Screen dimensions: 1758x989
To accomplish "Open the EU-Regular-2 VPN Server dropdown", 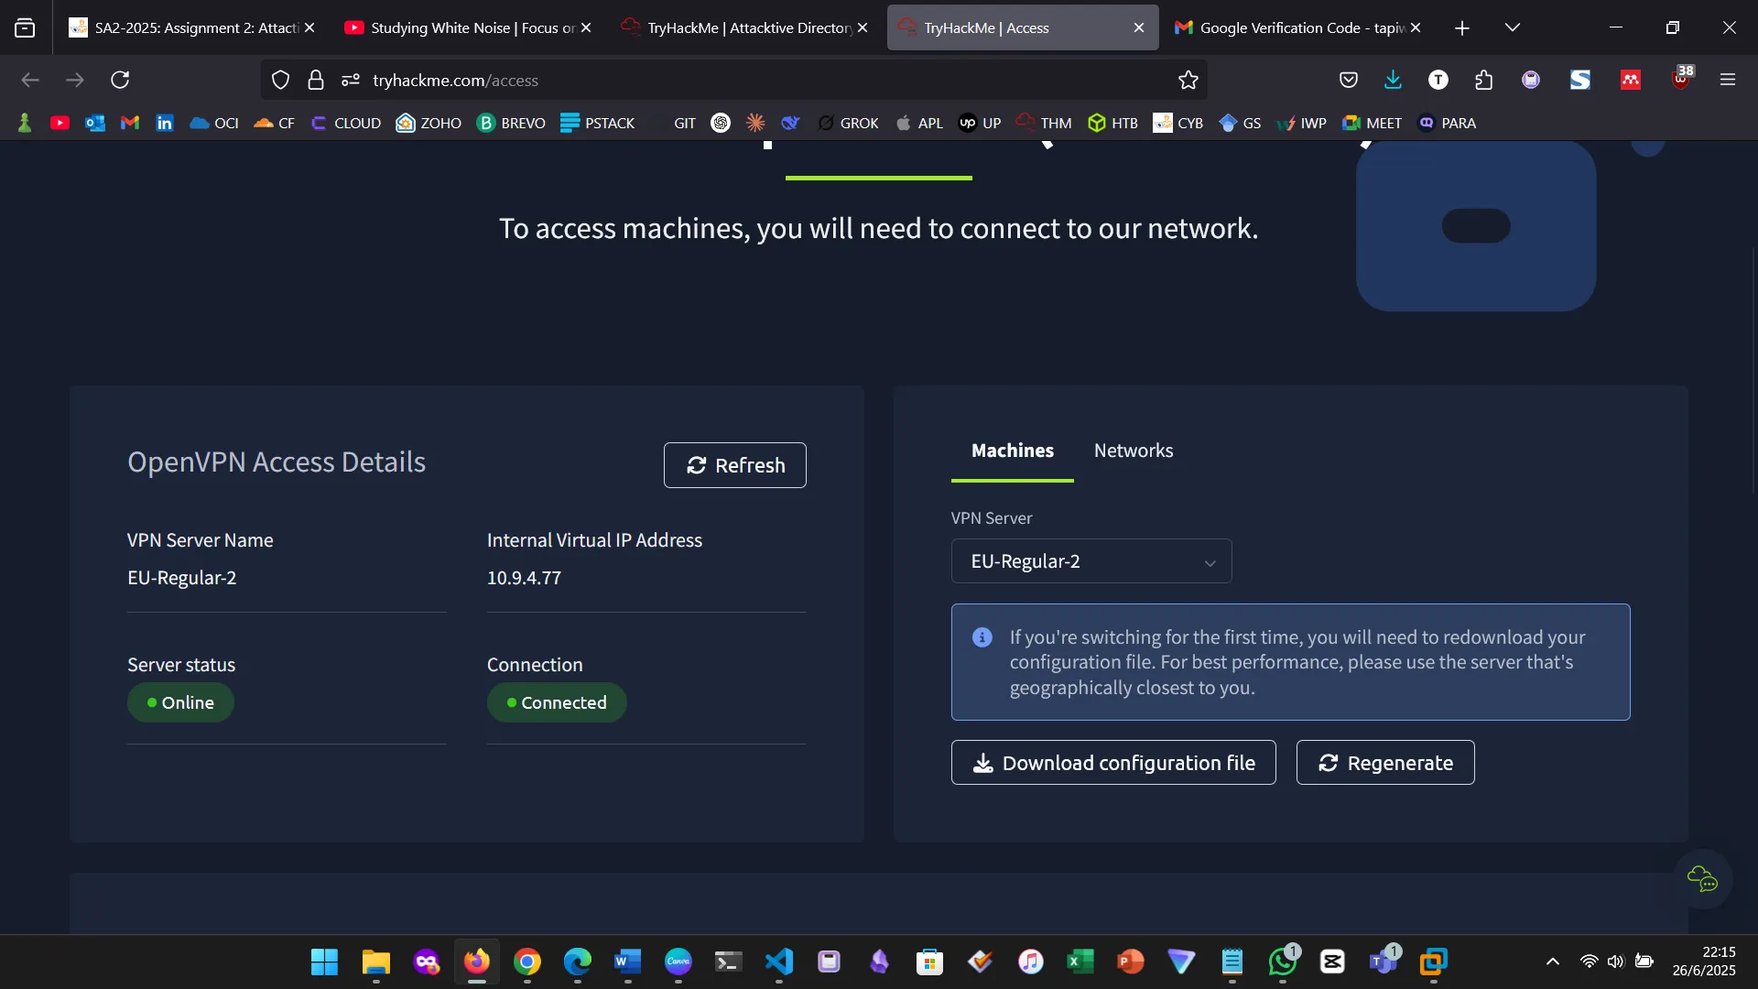I will pyautogui.click(x=1091, y=560).
